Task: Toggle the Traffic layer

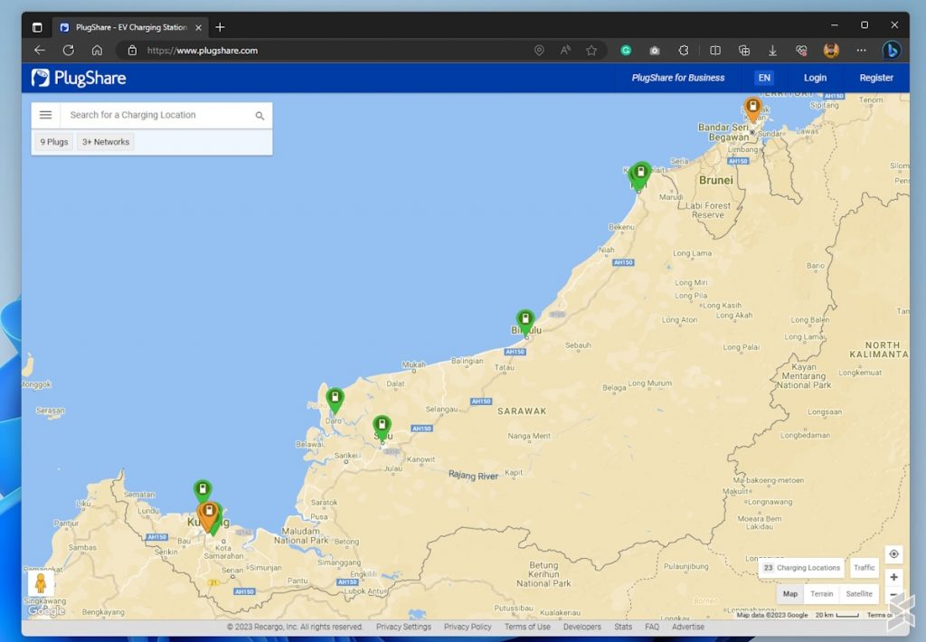Action: tap(864, 568)
